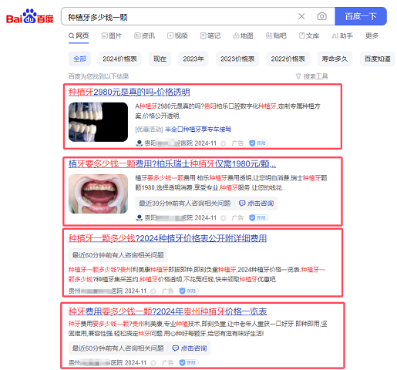Click the 百度一下 search button

coord(361,16)
